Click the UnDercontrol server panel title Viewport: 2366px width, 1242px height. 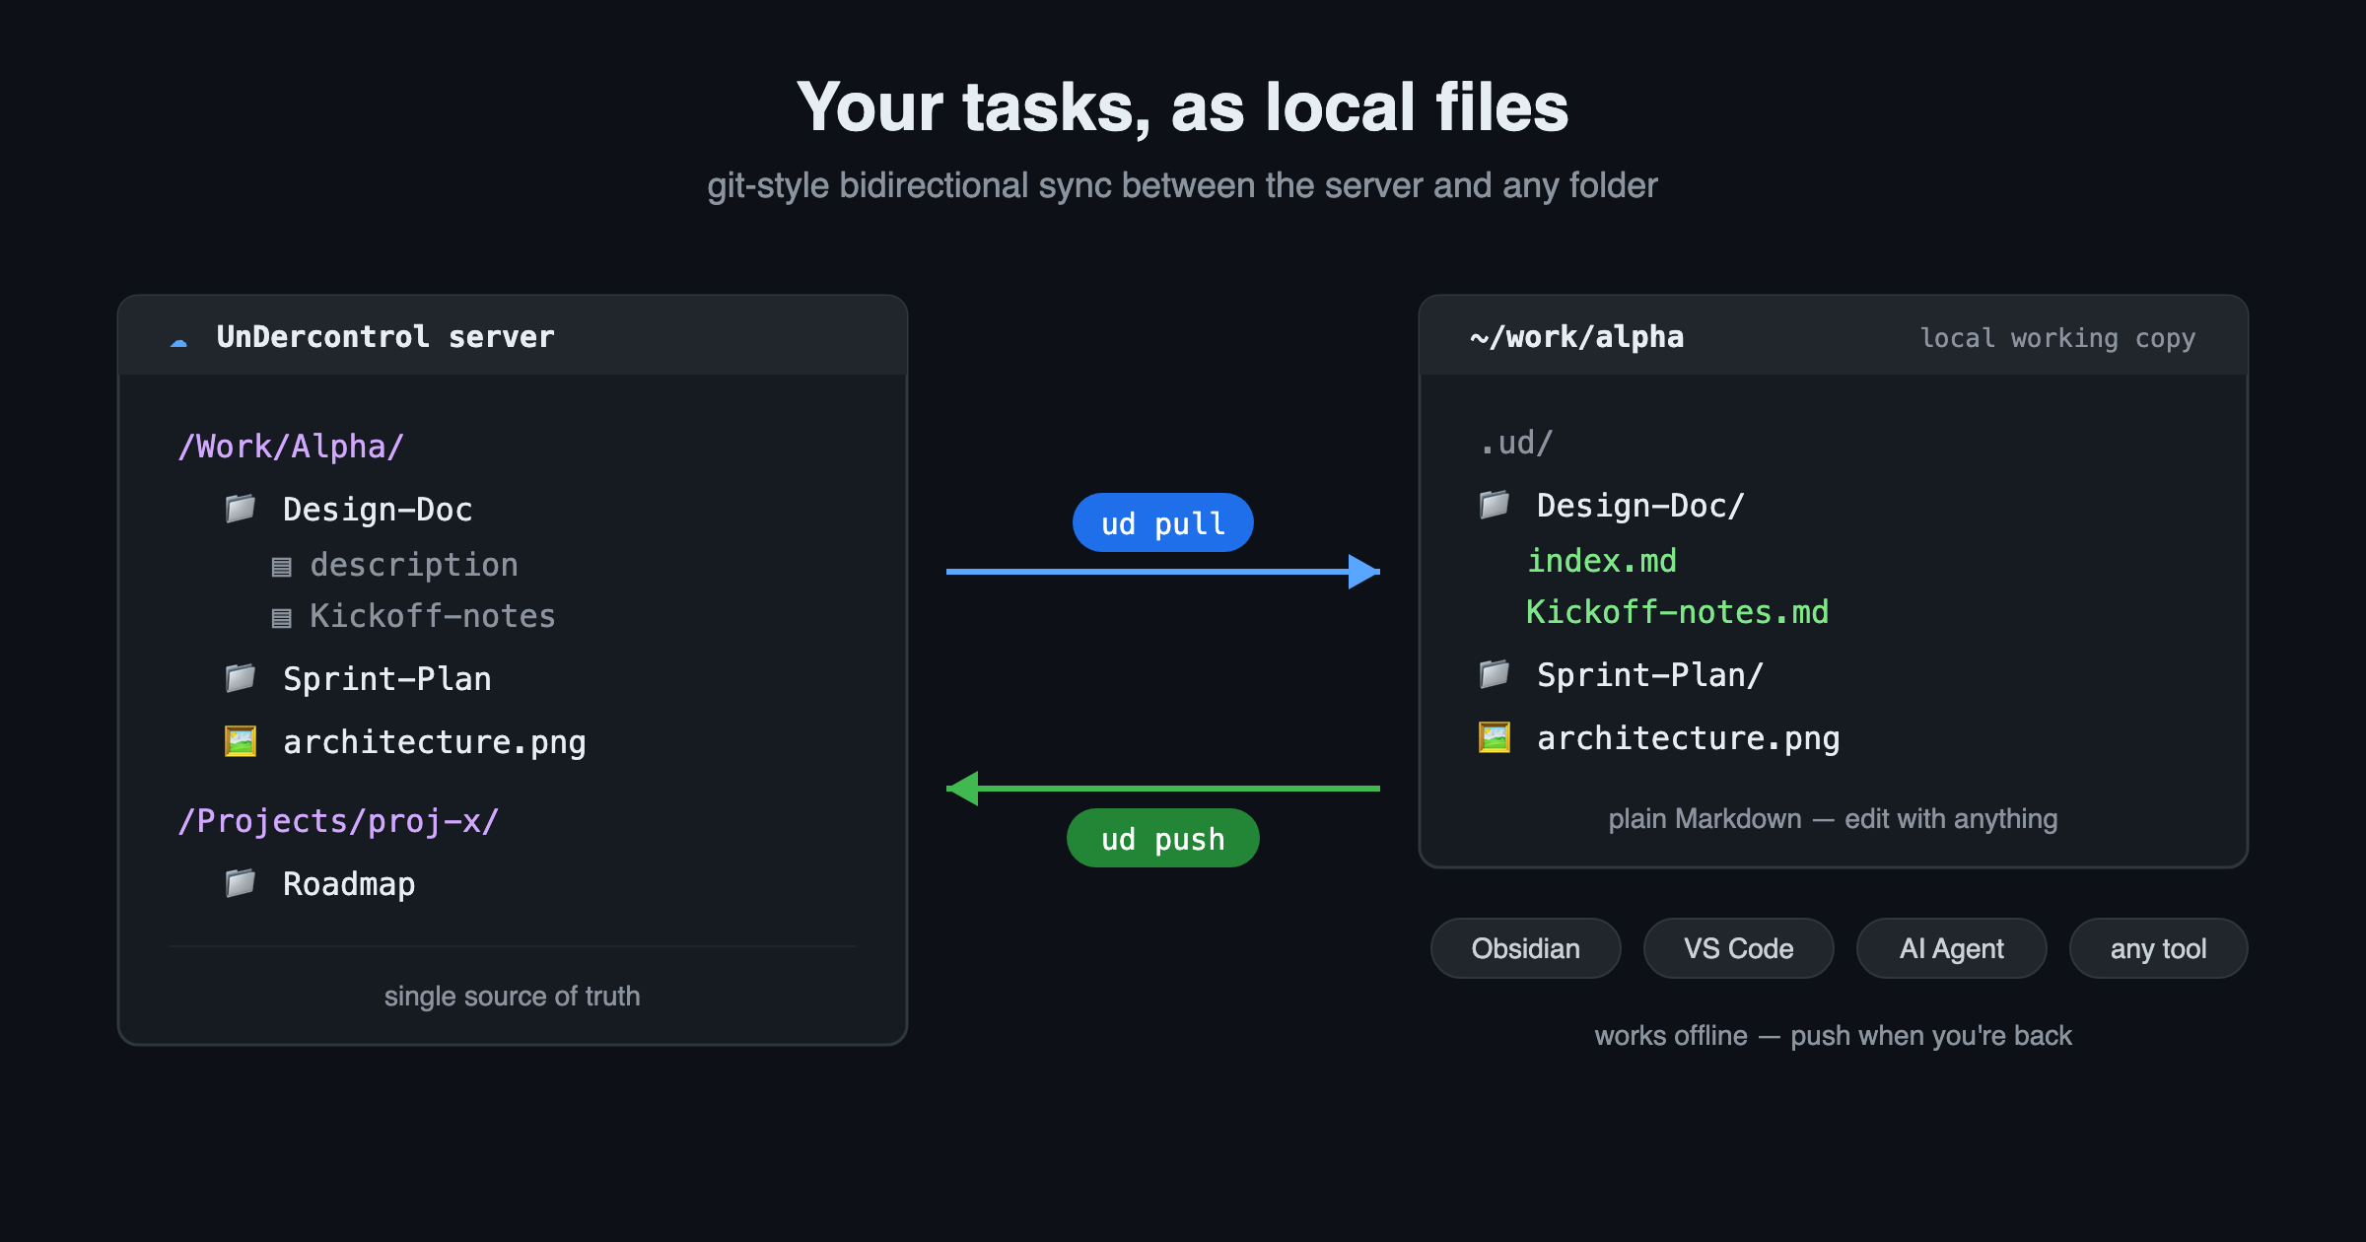point(385,337)
